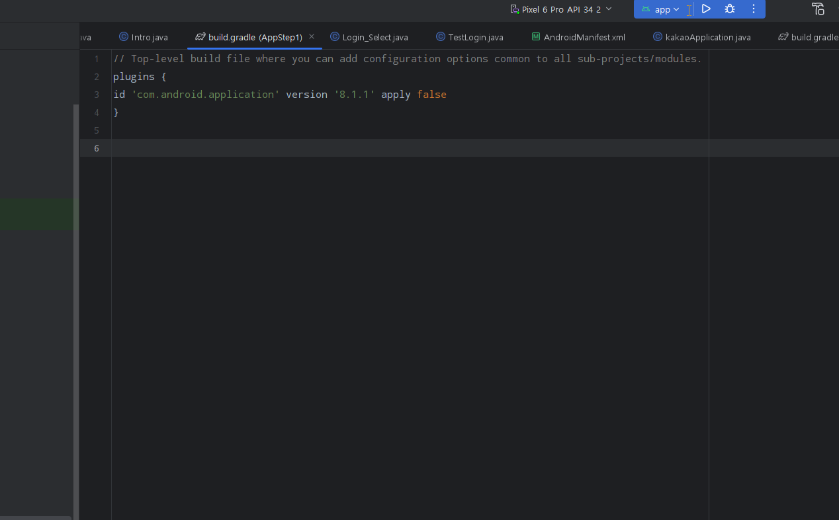Screen dimensions: 839x520
Task: Click the 'apply' word on line 3
Action: pyautogui.click(x=396, y=95)
